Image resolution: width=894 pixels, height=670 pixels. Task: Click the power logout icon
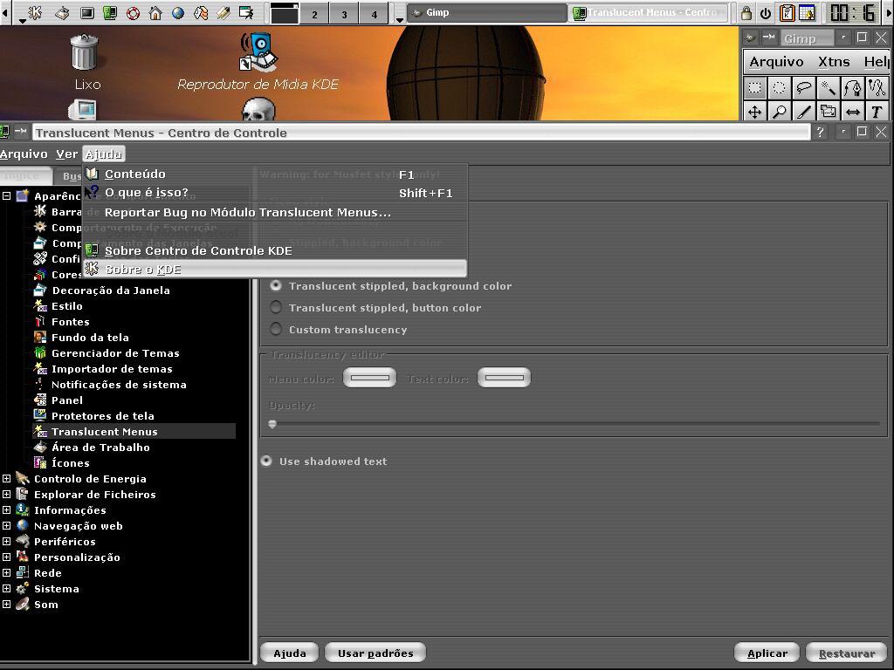point(765,12)
